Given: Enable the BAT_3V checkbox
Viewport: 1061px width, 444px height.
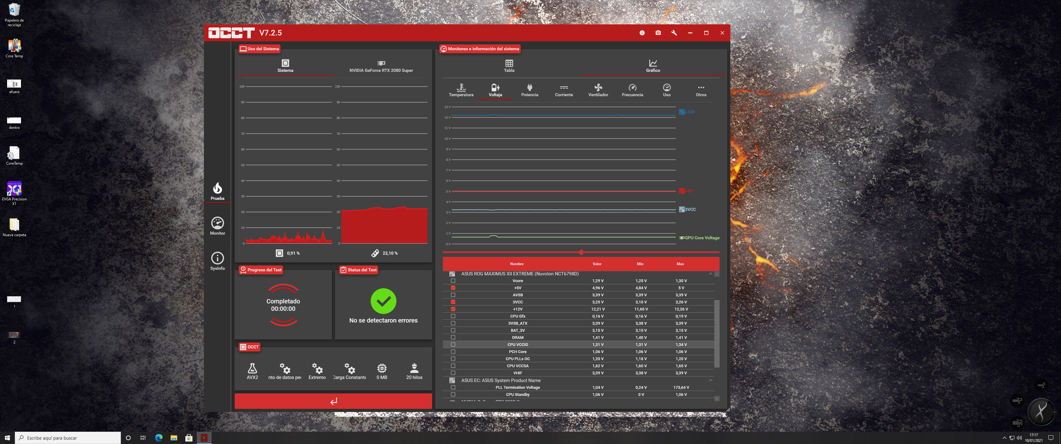Looking at the screenshot, I should pos(453,330).
